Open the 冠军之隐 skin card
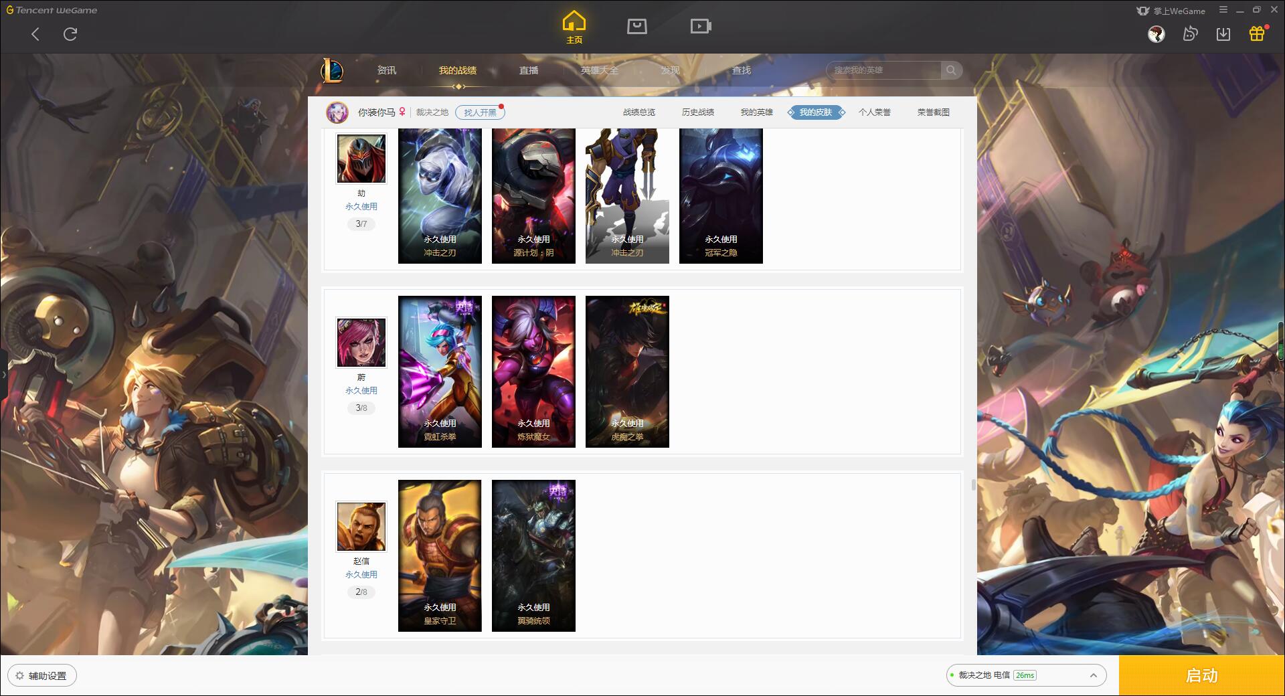This screenshot has width=1285, height=696. (x=721, y=195)
